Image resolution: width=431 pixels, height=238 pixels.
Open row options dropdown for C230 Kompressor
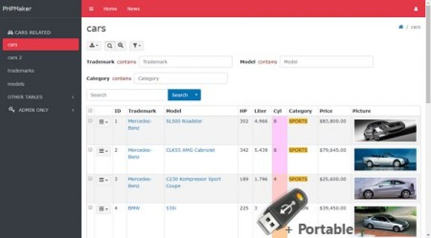[103, 180]
